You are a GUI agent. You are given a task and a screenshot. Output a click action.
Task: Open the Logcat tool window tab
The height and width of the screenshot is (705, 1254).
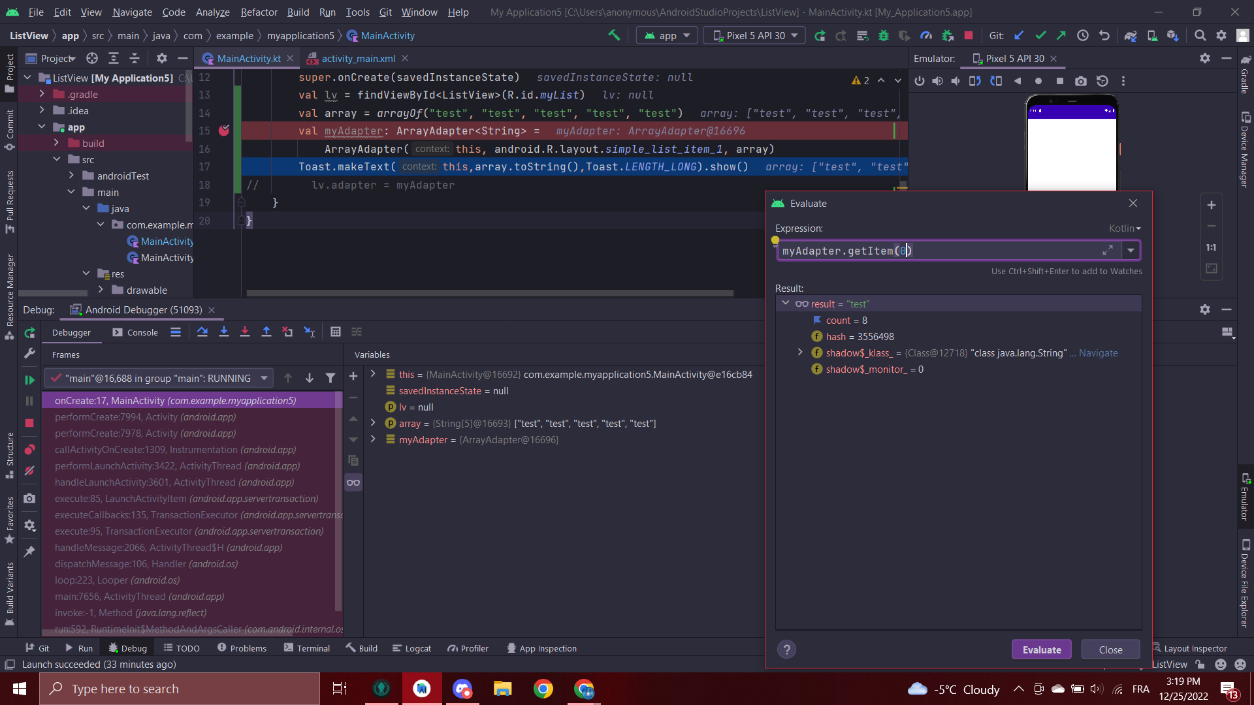pyautogui.click(x=411, y=648)
